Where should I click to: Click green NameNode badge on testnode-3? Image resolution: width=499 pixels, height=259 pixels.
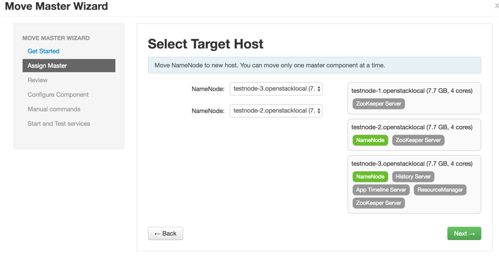click(370, 177)
